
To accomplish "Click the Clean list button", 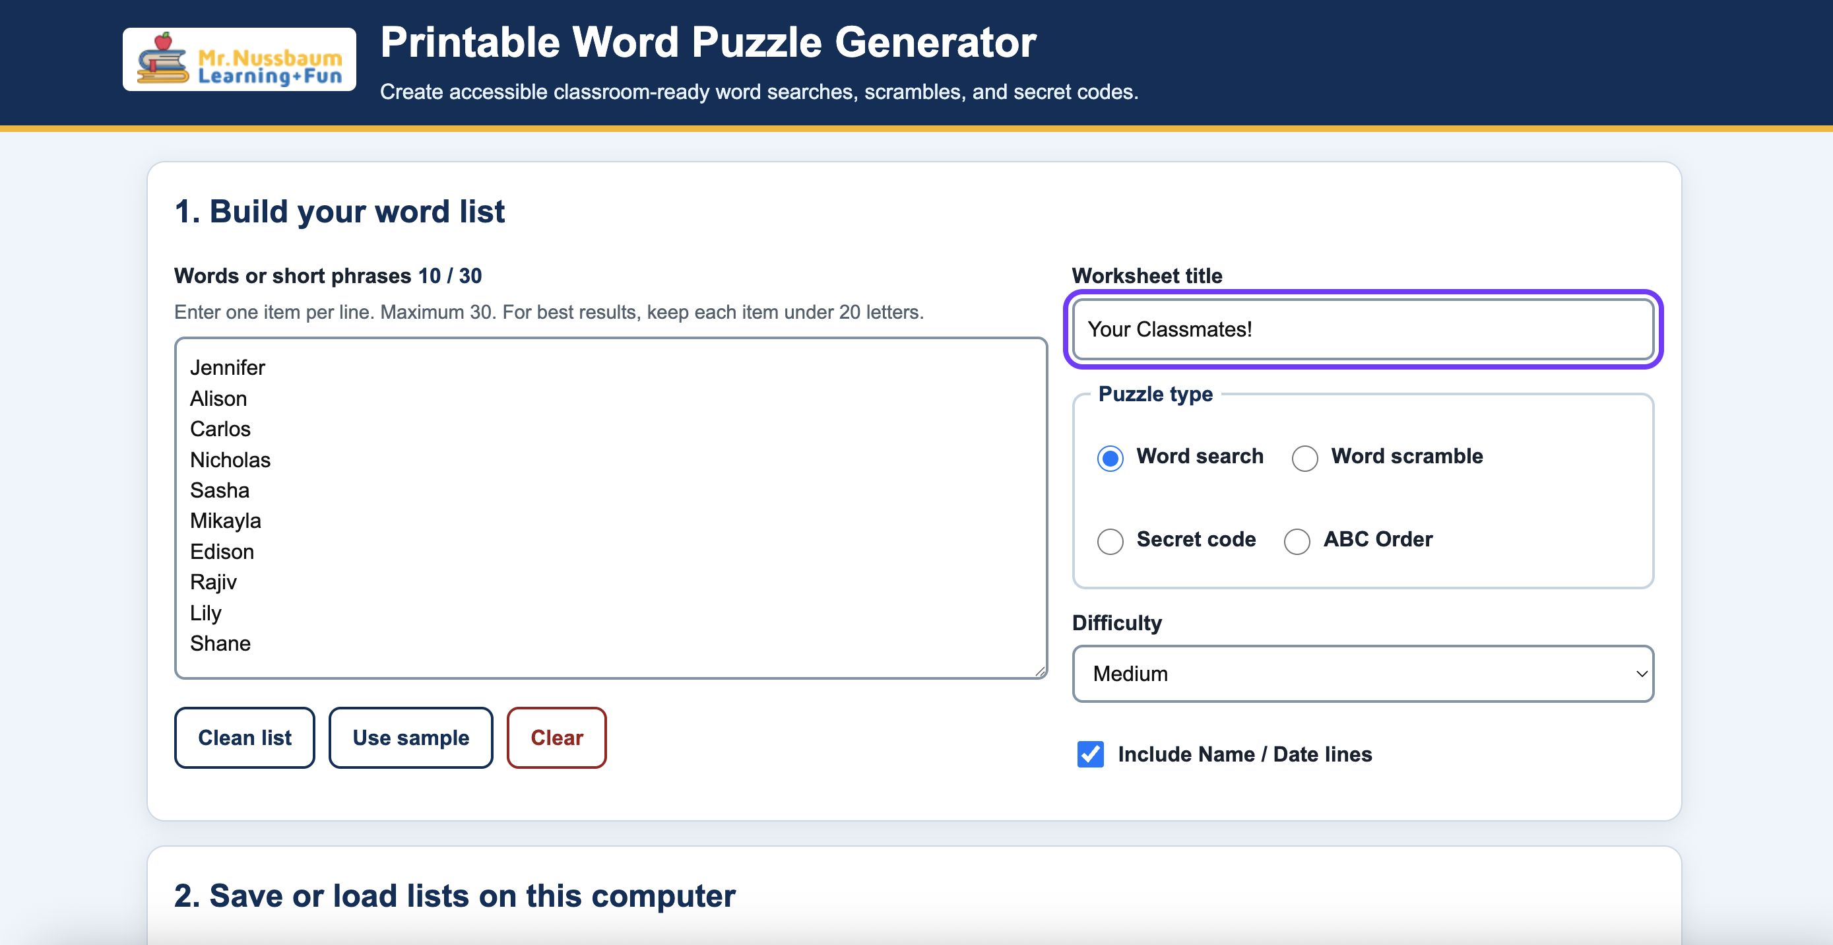I will [x=245, y=738].
